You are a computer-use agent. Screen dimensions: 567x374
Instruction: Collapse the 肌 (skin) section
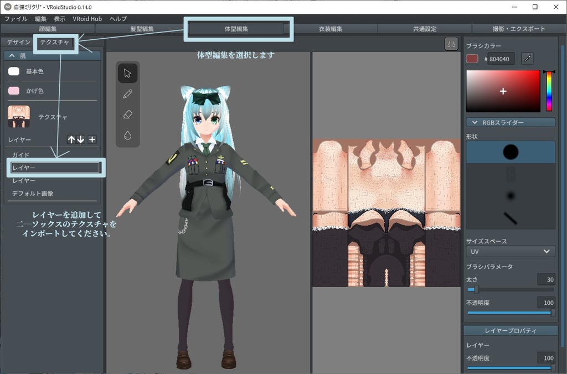tap(12, 54)
